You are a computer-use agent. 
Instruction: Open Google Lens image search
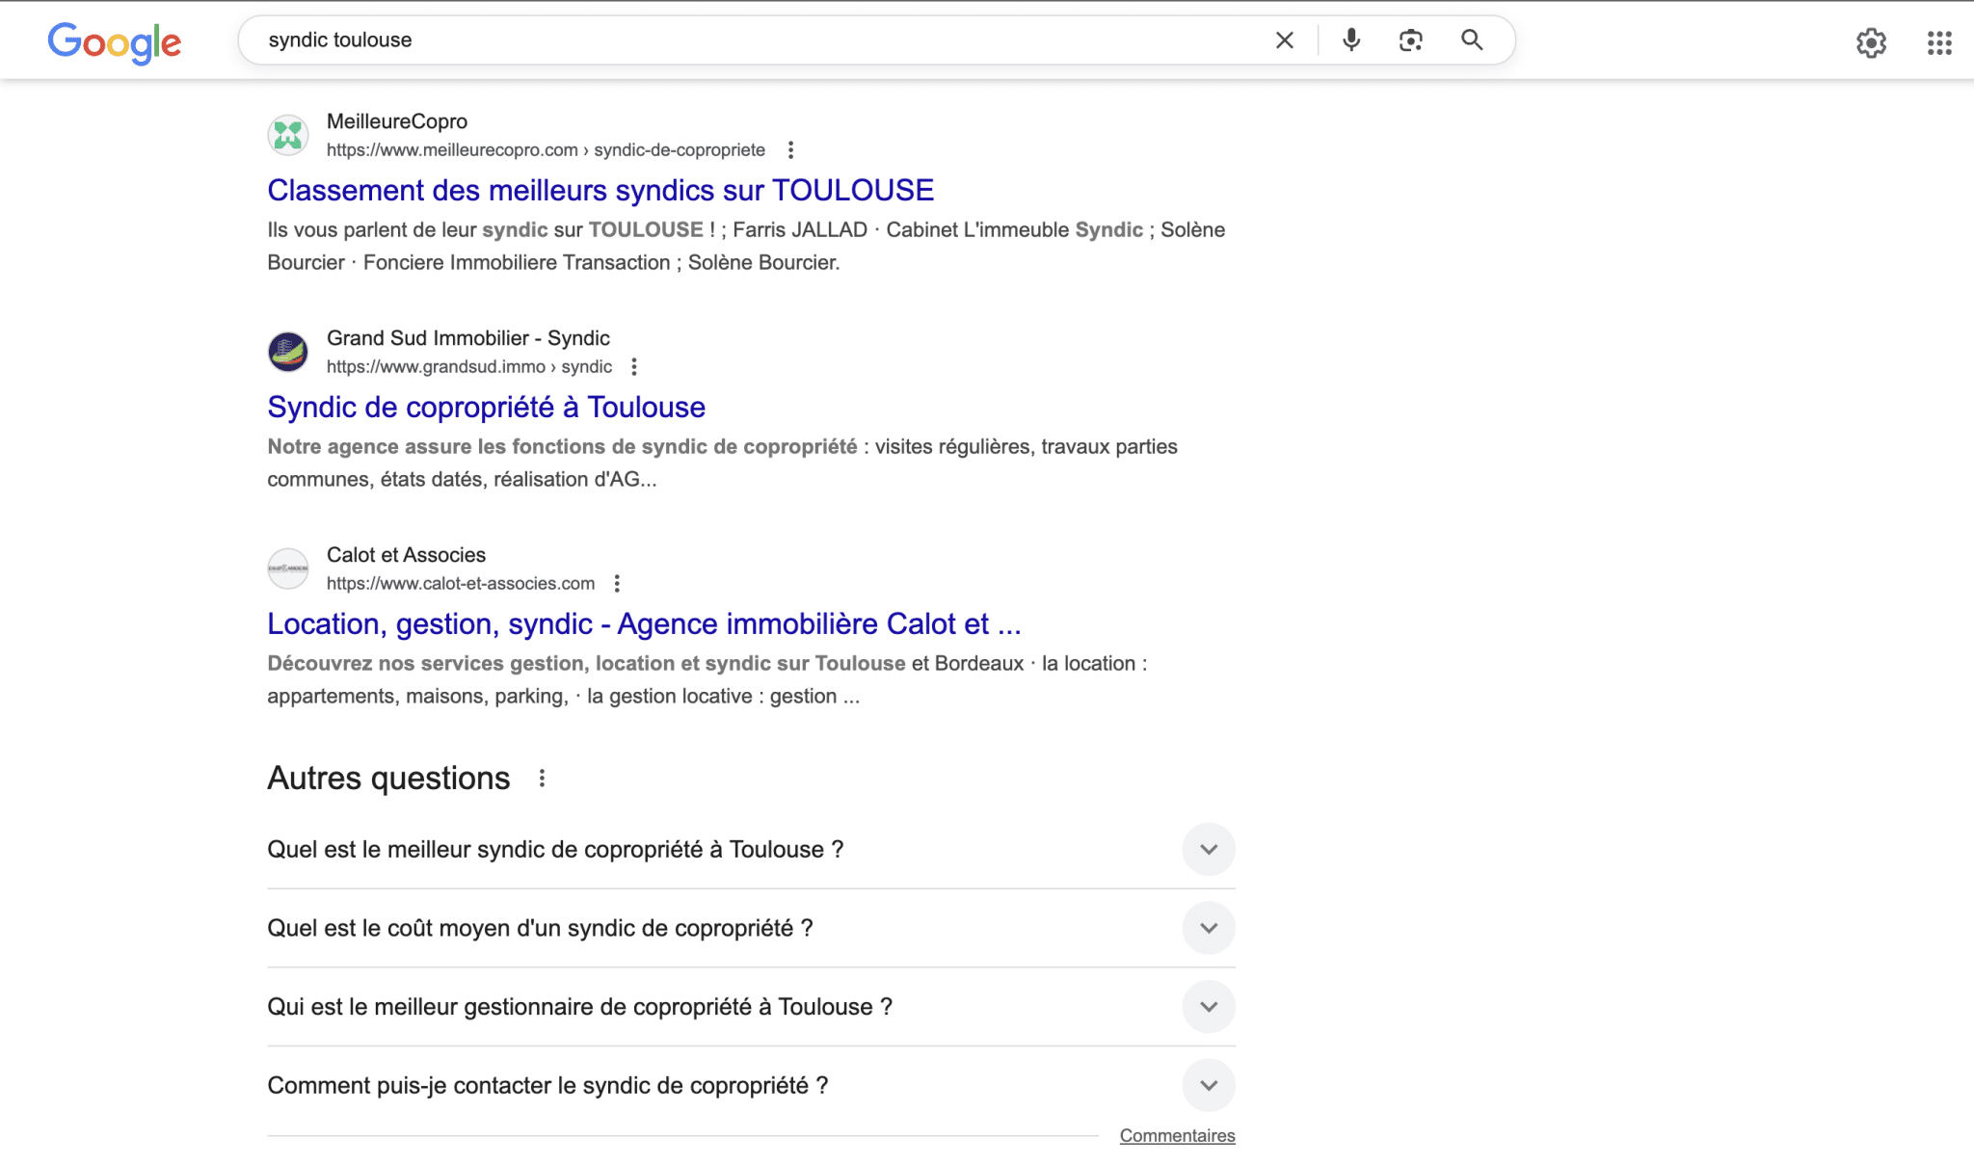pyautogui.click(x=1410, y=40)
